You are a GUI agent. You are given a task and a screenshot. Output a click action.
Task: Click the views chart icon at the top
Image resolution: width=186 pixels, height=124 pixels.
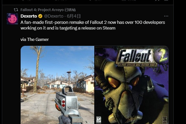pos(124,0)
